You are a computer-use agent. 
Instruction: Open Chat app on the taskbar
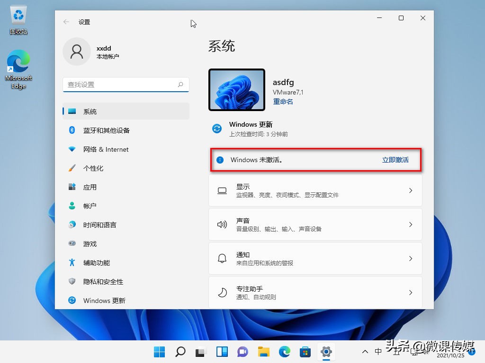(243, 352)
